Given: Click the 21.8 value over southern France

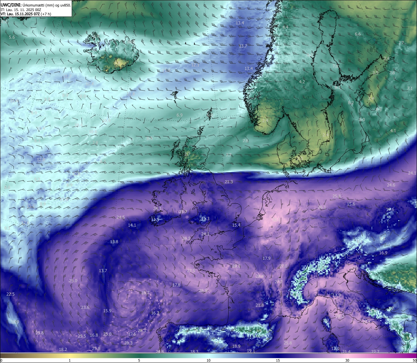Looking at the screenshot, I should click(260, 305).
